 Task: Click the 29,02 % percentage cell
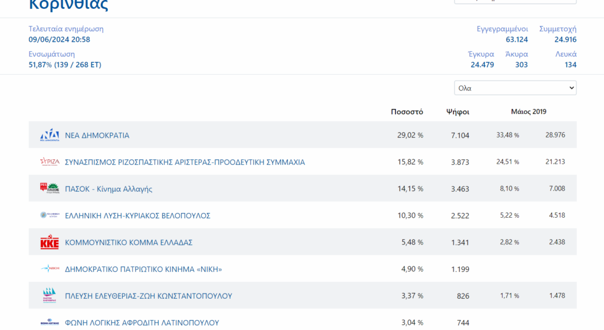coord(411,135)
